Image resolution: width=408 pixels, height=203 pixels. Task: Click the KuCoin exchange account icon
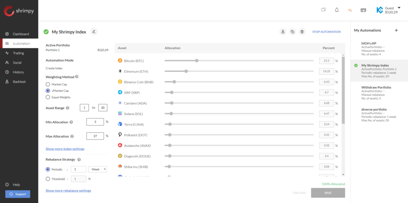380,10
